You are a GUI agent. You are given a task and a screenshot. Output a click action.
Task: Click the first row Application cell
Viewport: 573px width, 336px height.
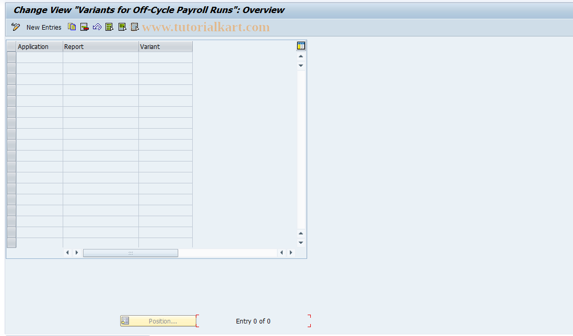point(40,57)
